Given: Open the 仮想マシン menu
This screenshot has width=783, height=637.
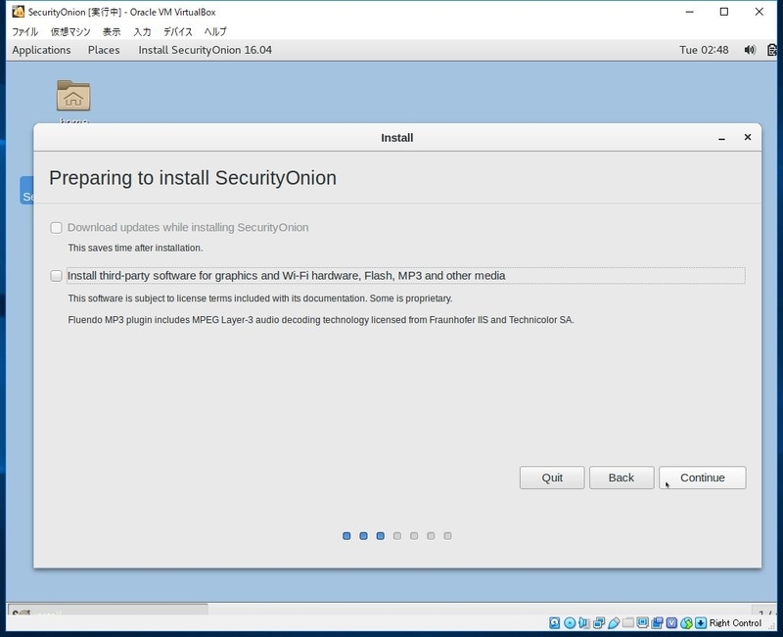Looking at the screenshot, I should (70, 31).
